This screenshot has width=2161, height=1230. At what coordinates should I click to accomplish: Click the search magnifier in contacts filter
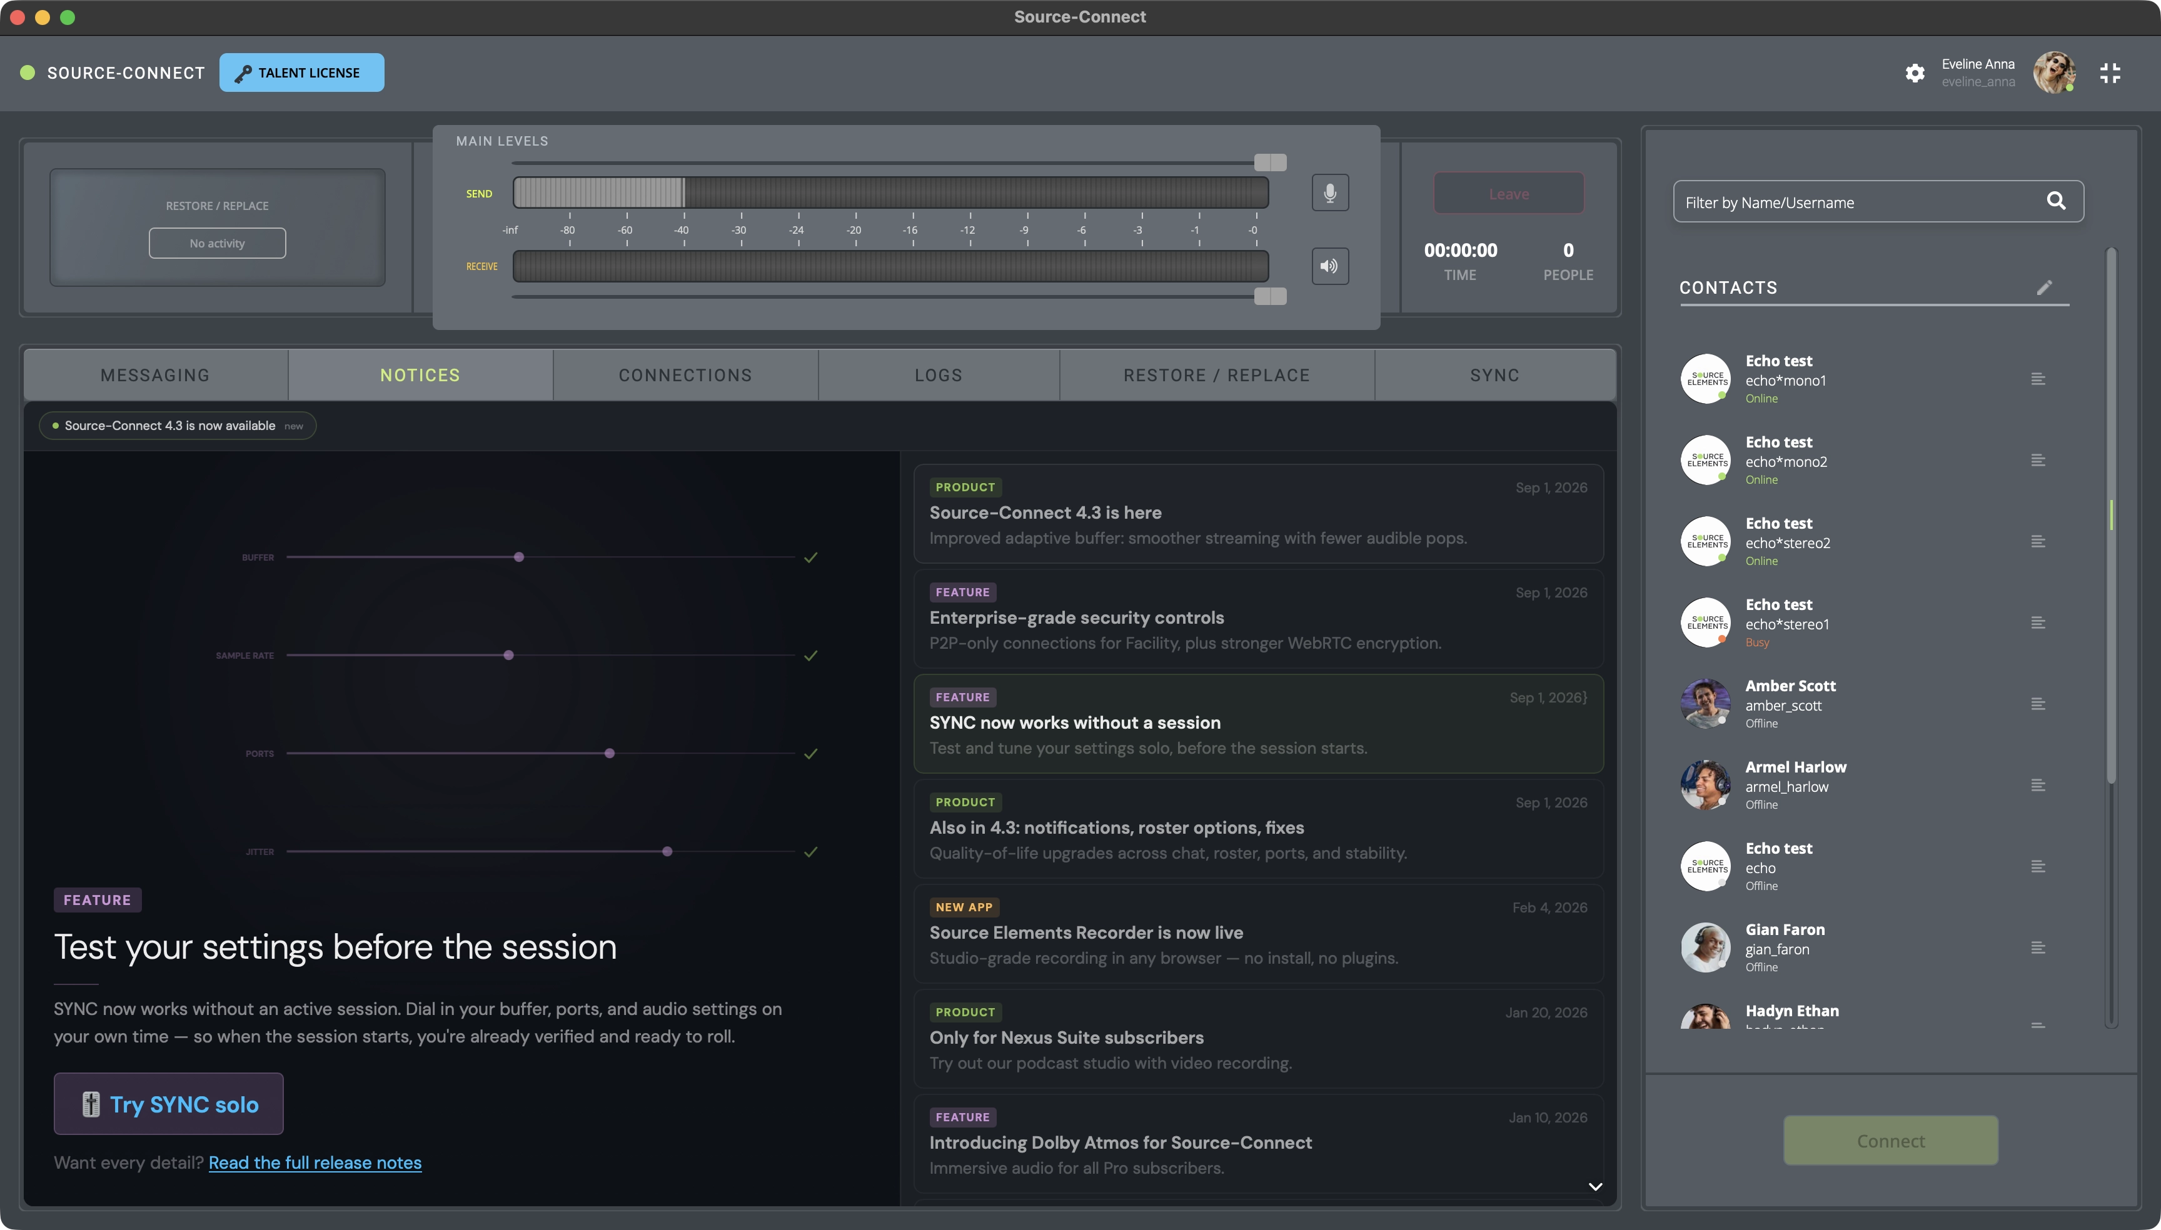(x=2056, y=201)
